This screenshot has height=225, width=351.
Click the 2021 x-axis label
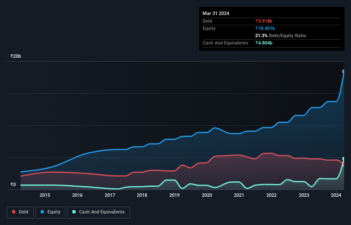click(239, 195)
